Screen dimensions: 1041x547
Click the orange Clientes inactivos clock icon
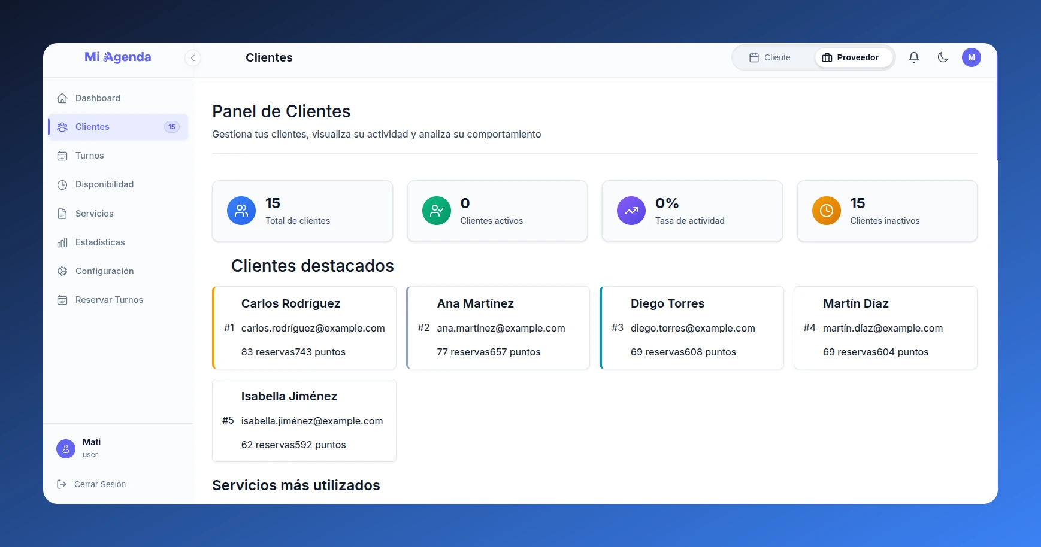pos(827,211)
